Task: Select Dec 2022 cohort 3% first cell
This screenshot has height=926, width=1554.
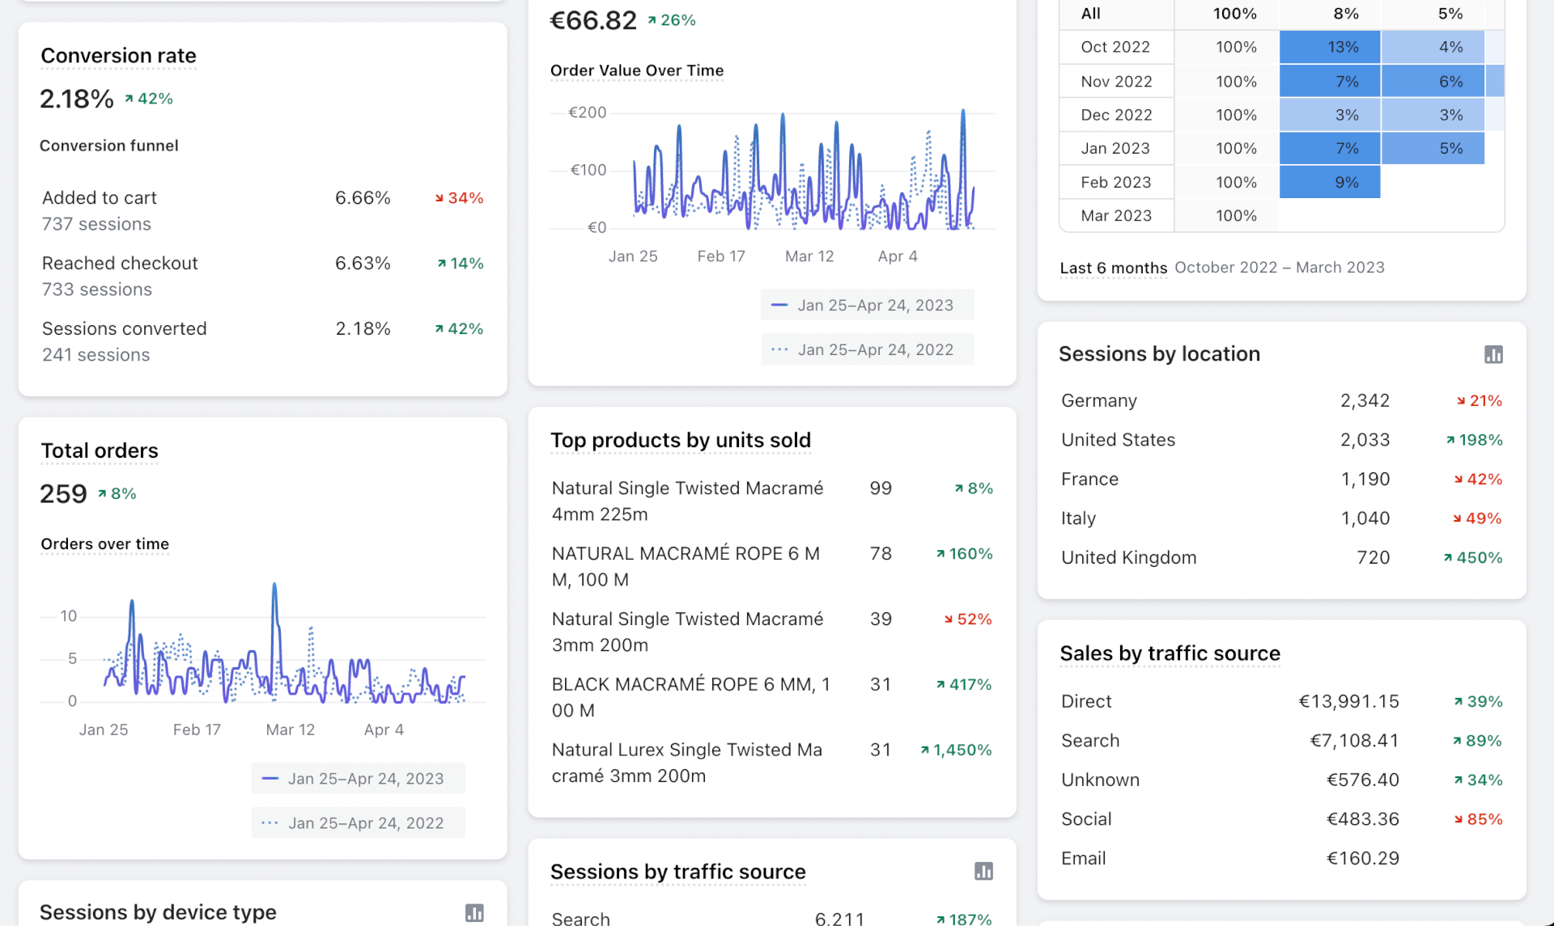Action: (x=1330, y=115)
